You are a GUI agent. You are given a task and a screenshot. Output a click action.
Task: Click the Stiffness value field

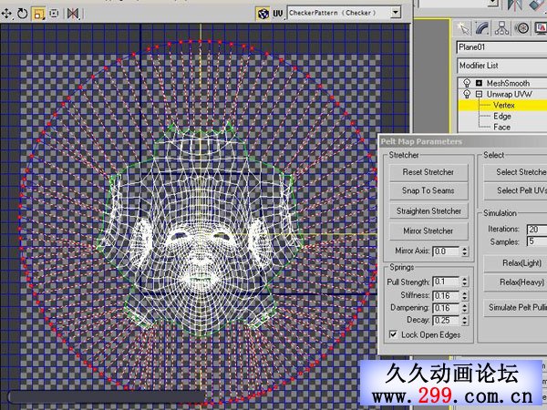pyautogui.click(x=447, y=295)
